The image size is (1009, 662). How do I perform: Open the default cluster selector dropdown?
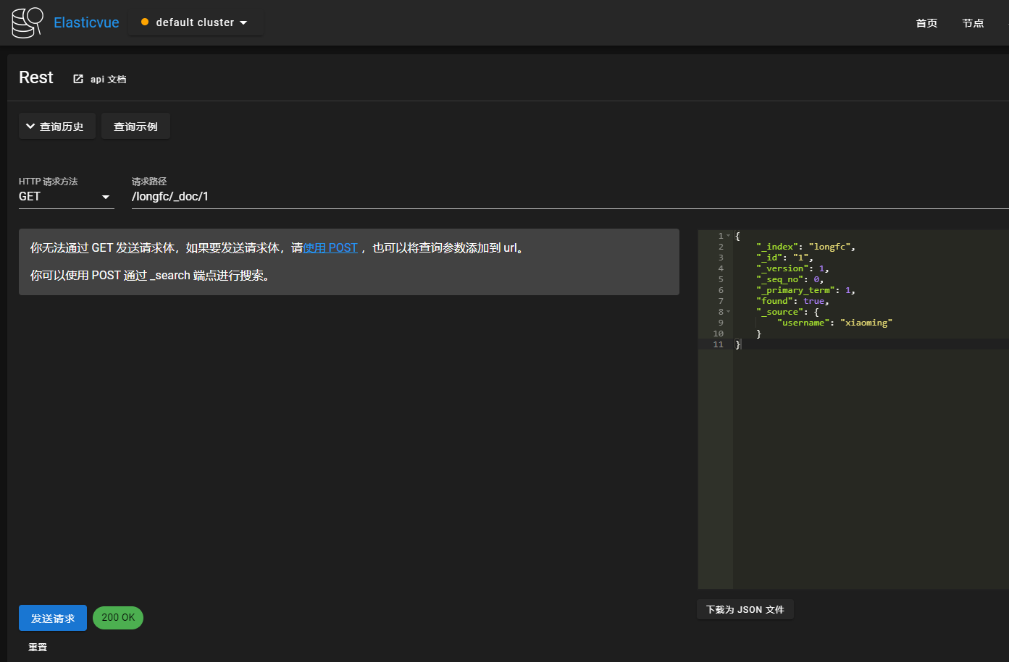(x=196, y=22)
